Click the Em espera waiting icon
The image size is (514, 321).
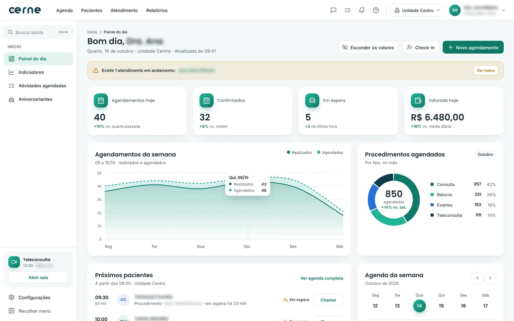312,100
